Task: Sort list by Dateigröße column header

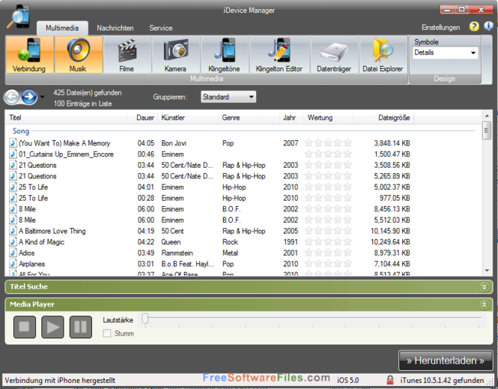Action: pos(383,118)
